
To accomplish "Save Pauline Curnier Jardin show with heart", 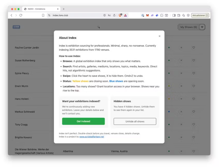I will coord(194,48).
